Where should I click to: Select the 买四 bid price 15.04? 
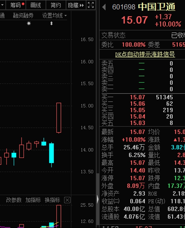point(137,116)
